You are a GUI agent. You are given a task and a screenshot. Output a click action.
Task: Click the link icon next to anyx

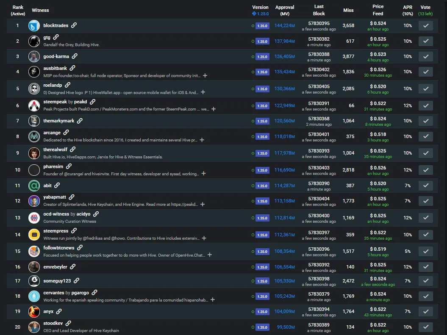tap(59, 311)
